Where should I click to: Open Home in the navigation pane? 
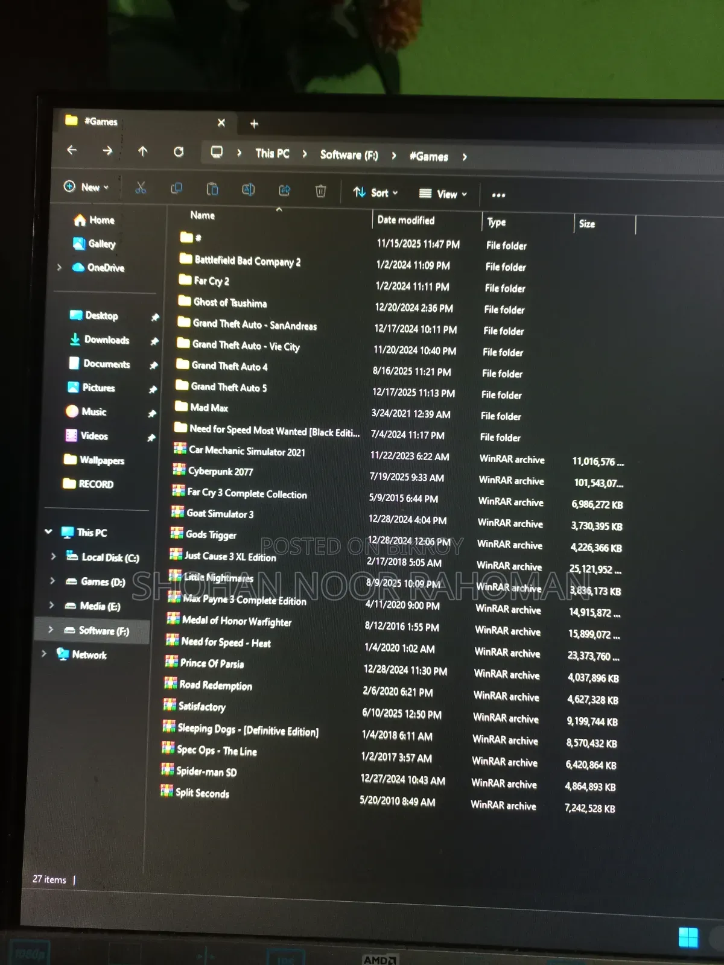(94, 220)
